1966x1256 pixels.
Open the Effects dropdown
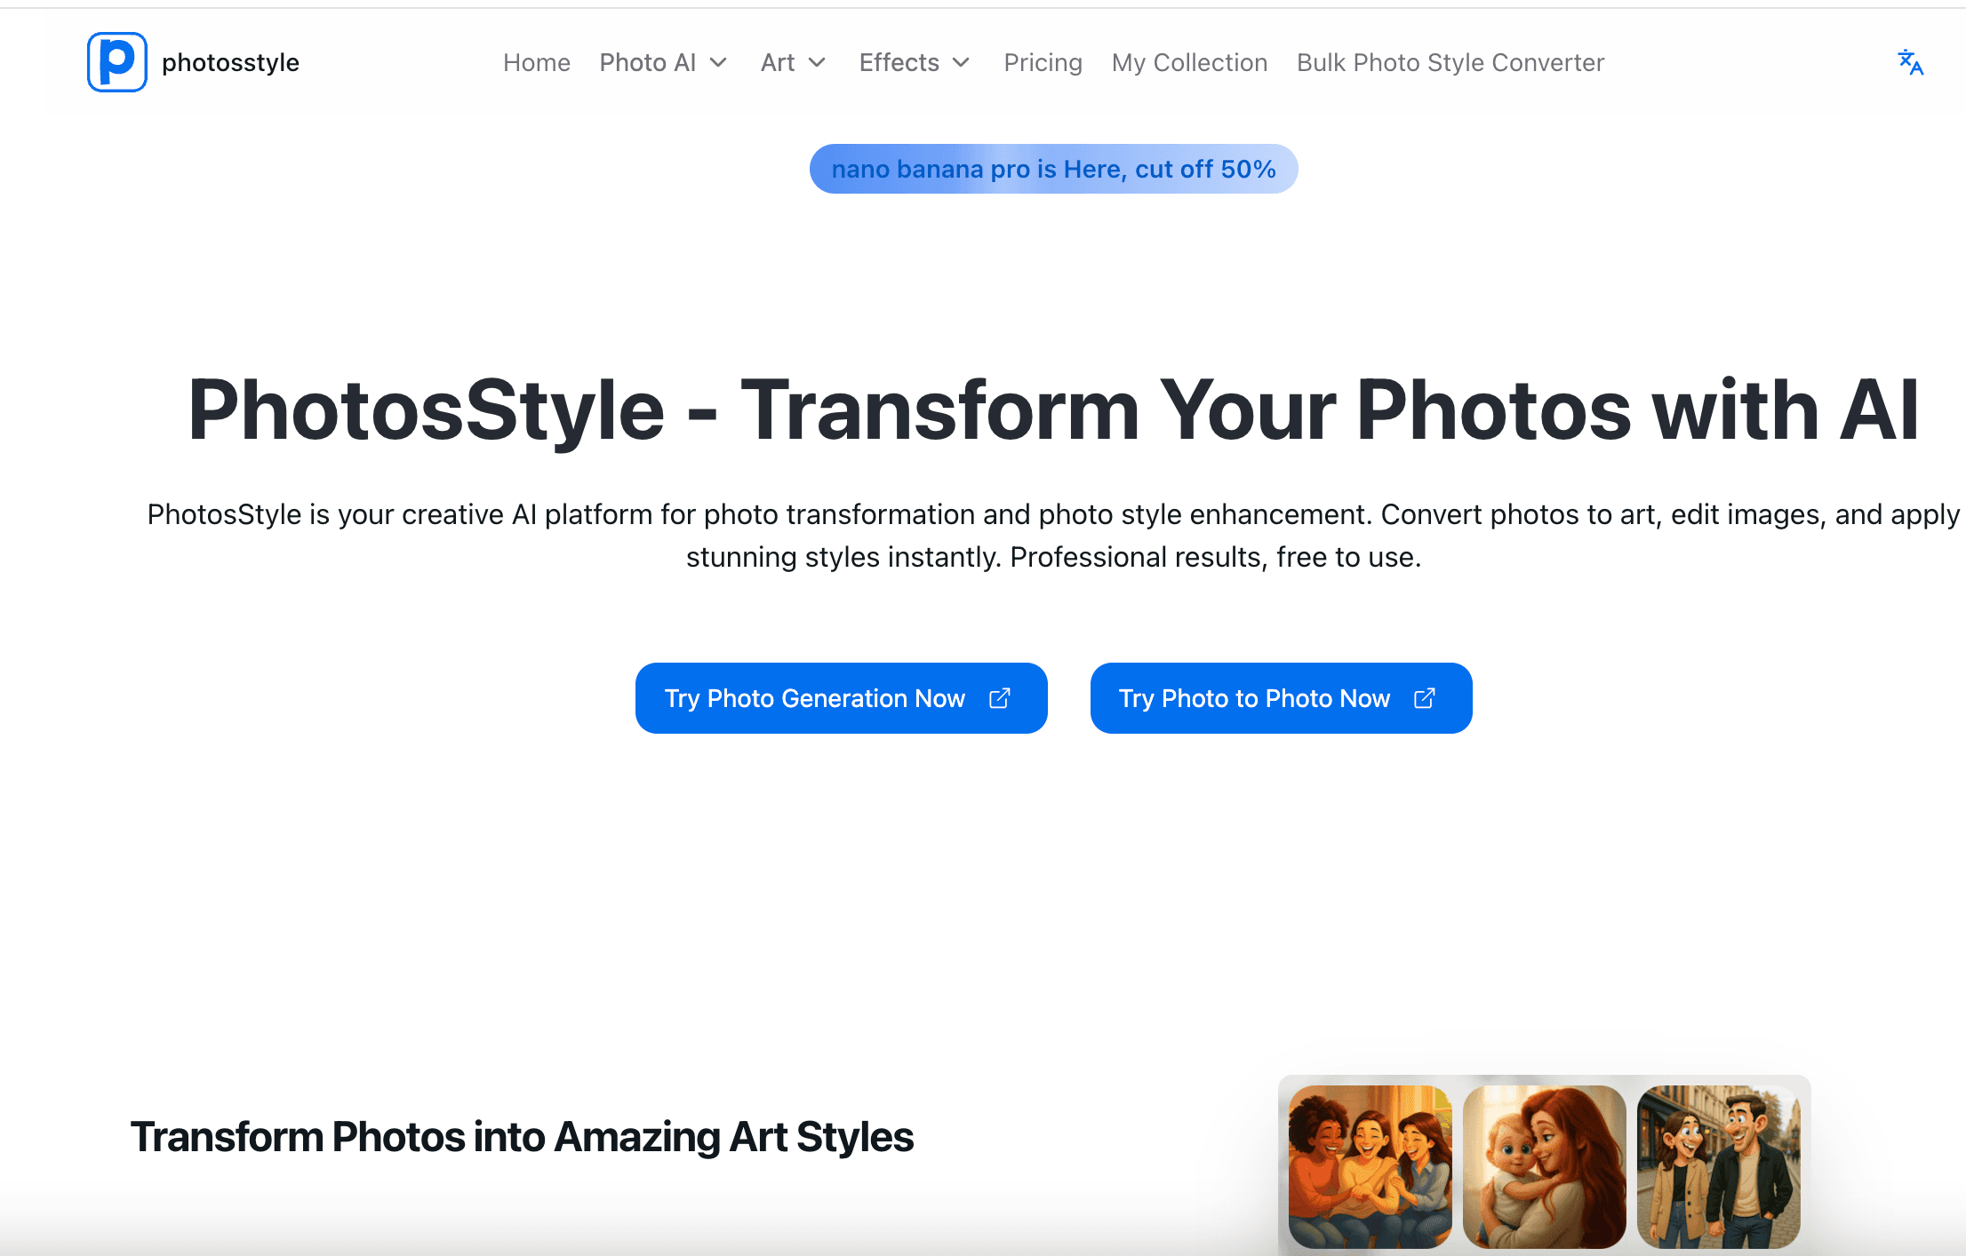915,62
